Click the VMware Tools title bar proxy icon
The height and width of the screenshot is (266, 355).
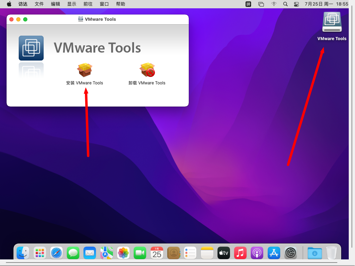point(80,19)
